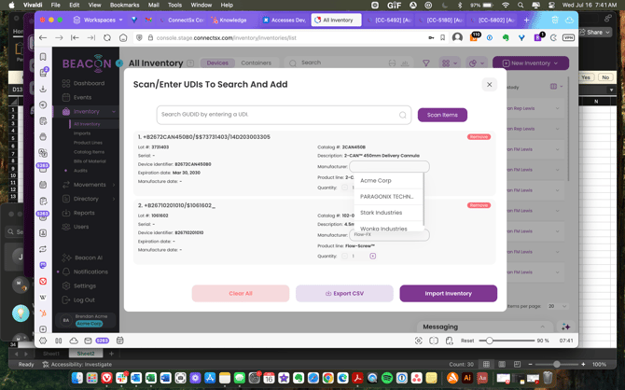Open Vivaldi history panel icon
Screen dimensions: 625x390
click(43, 104)
